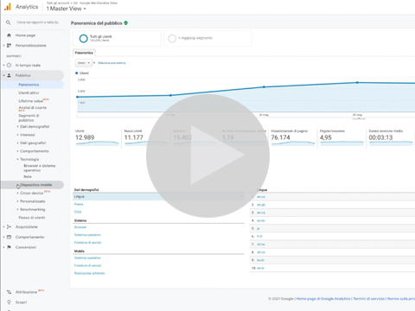Start the video with the large play button
415x311 pixels.
(x=207, y=155)
